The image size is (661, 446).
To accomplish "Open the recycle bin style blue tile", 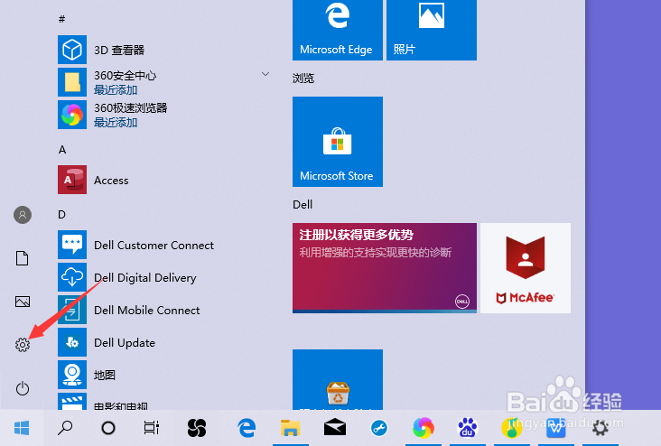I will [338, 379].
